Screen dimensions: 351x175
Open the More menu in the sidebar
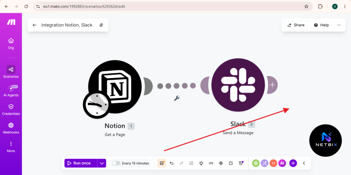click(11, 147)
